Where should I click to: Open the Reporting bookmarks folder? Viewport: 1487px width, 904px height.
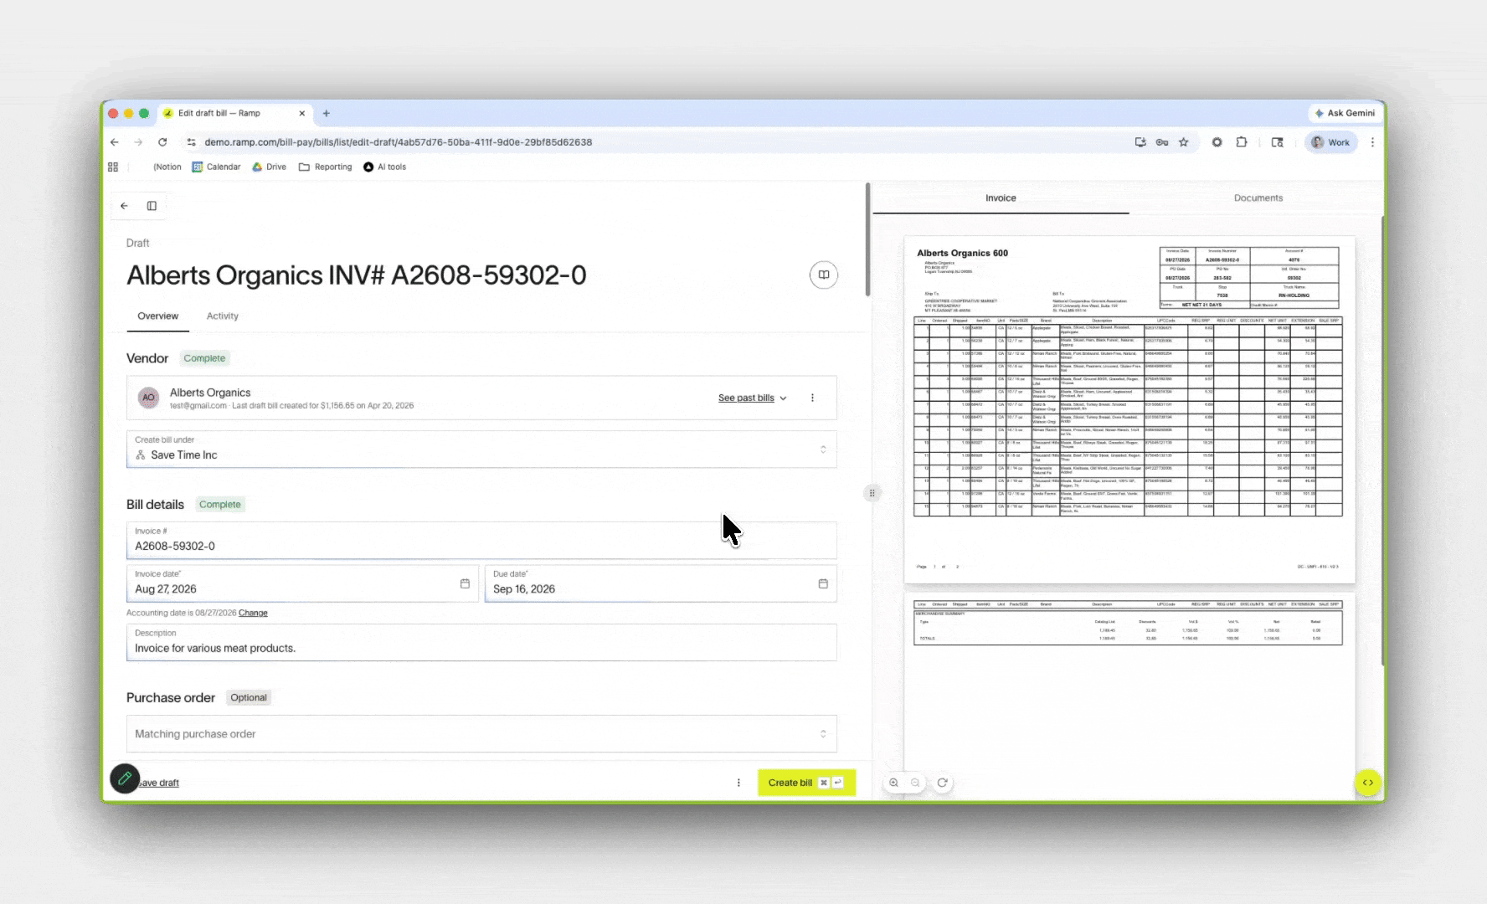point(326,167)
